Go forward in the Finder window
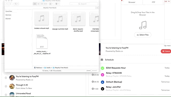Viewport: 171px width, 97px height. tap(10, 4)
